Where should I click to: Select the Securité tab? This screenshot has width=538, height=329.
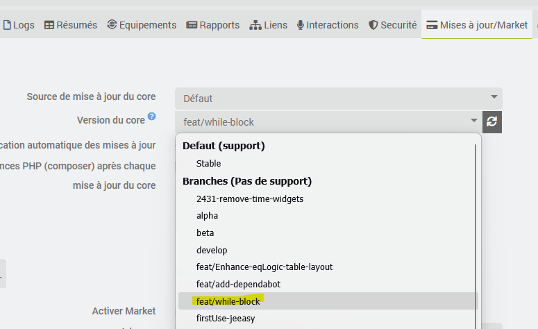(x=393, y=25)
